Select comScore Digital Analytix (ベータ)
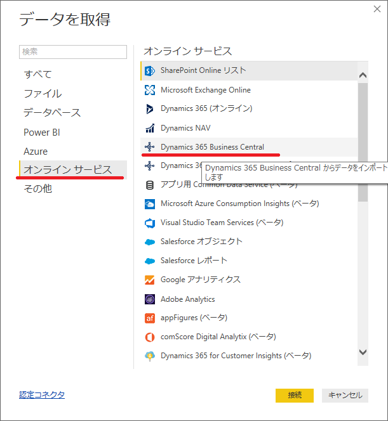The image size is (388, 421). pyautogui.click(x=249, y=337)
